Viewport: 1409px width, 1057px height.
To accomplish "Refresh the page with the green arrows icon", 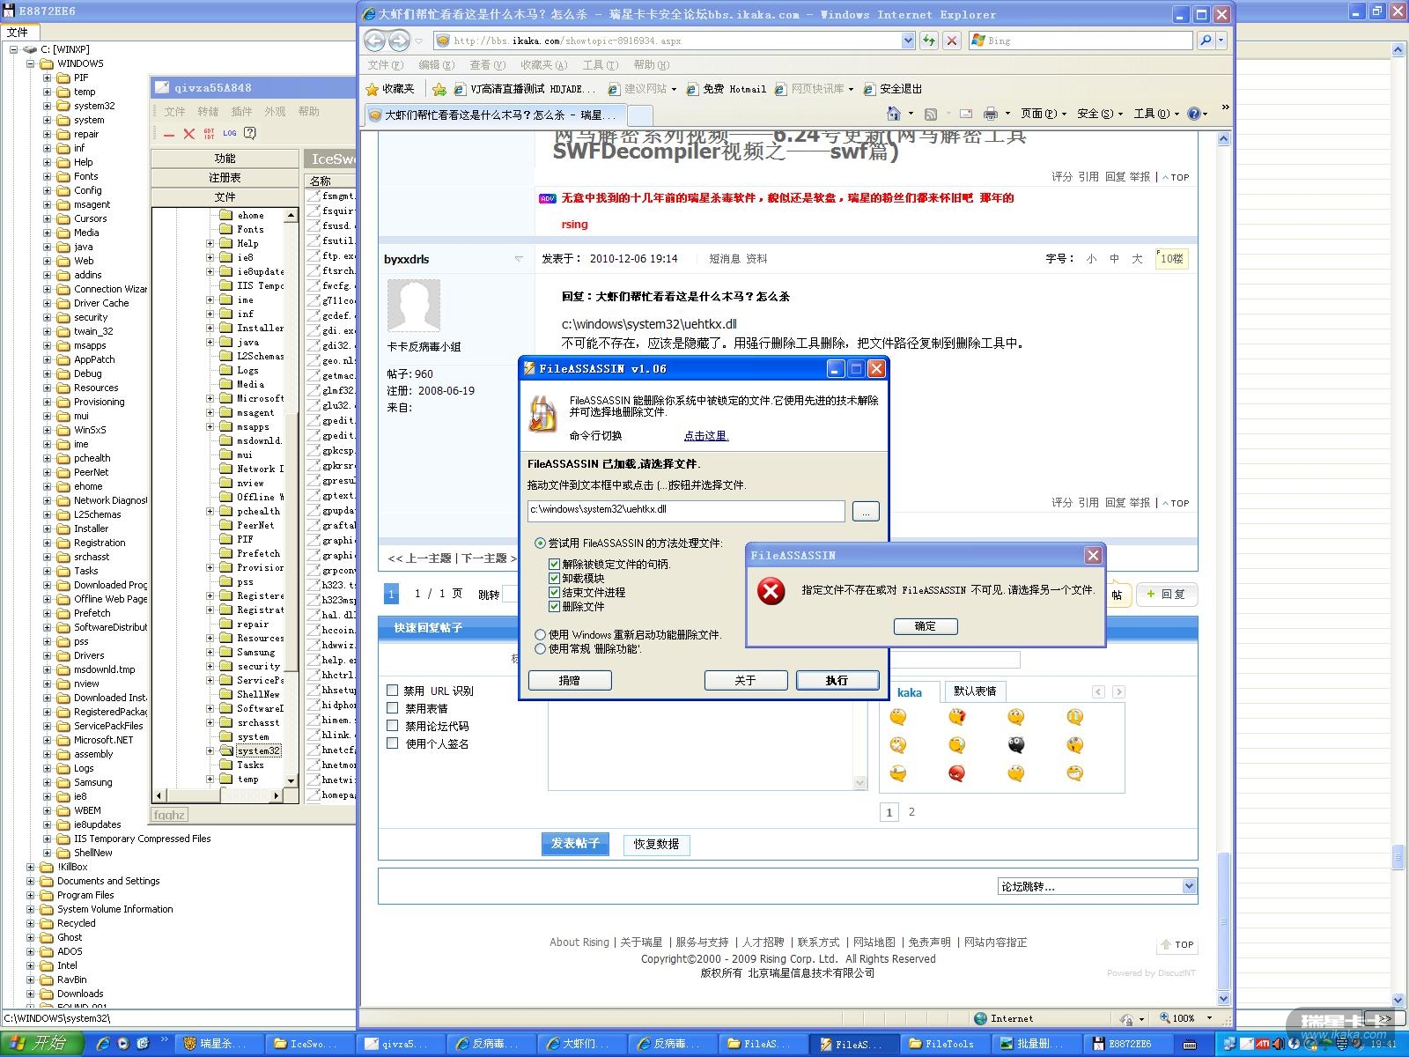I will click(929, 41).
